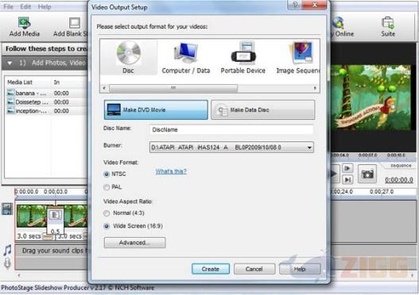
Task: Click the video preview image
Action: click(371, 98)
